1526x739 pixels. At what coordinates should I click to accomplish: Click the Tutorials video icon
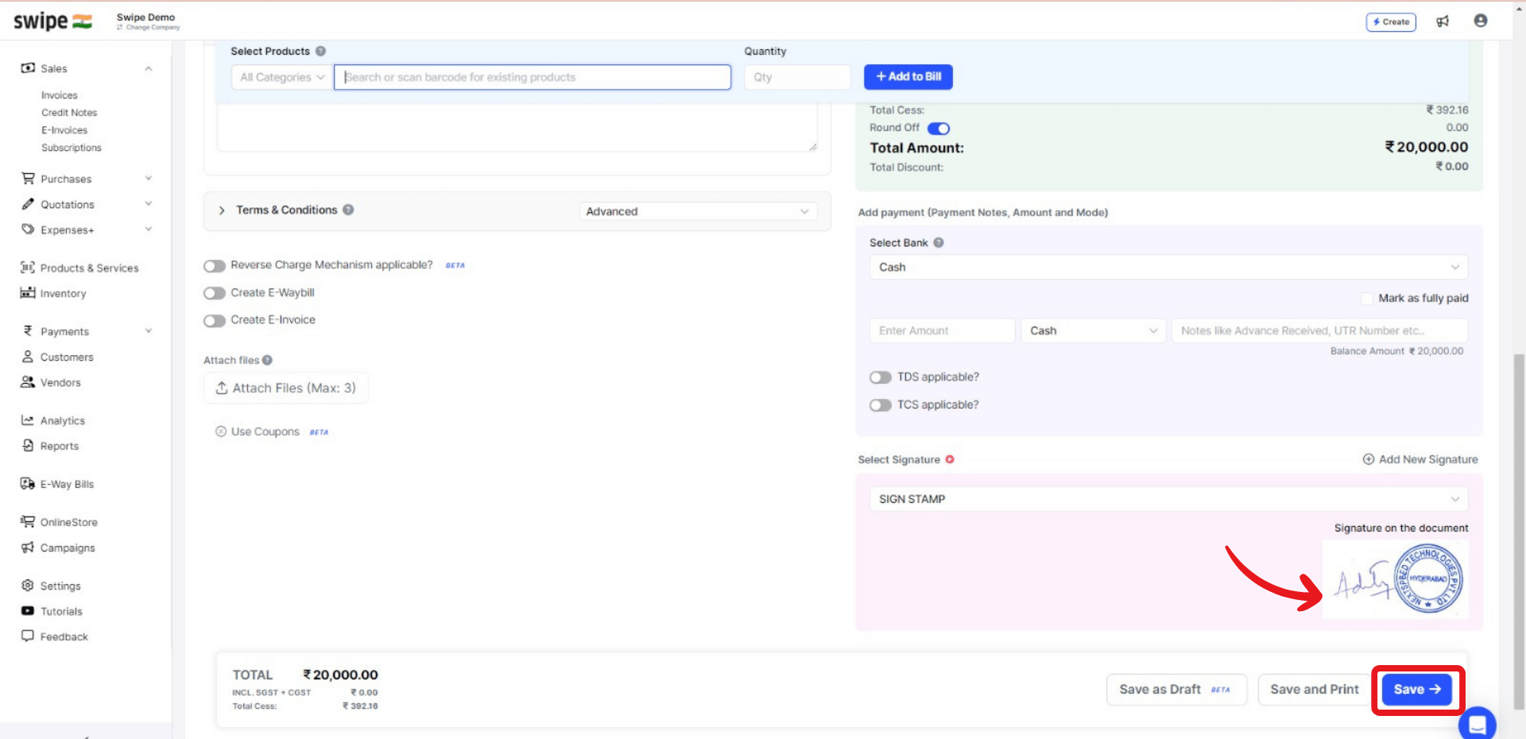click(28, 611)
